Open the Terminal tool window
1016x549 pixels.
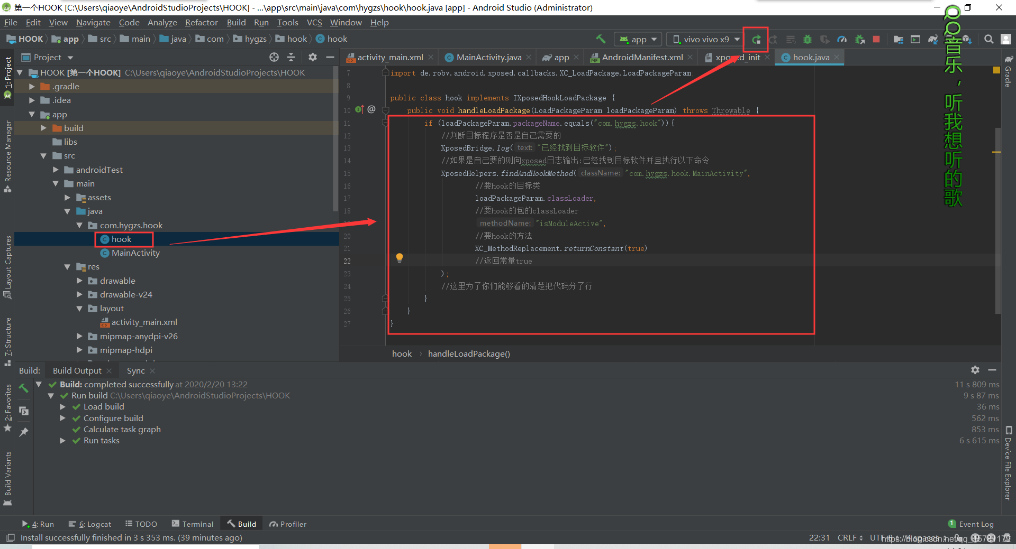tap(193, 524)
